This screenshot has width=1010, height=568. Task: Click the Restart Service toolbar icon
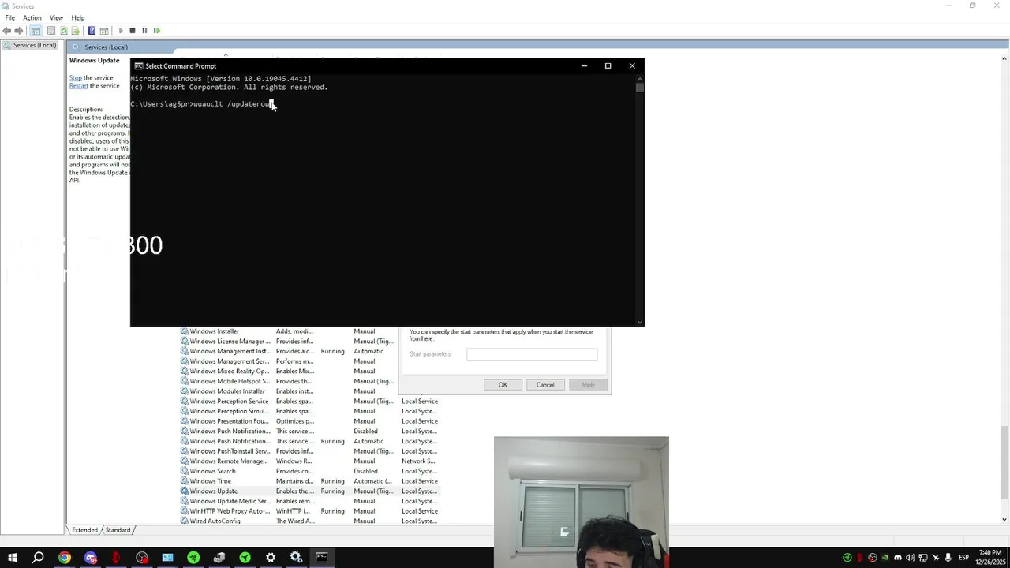click(x=157, y=31)
